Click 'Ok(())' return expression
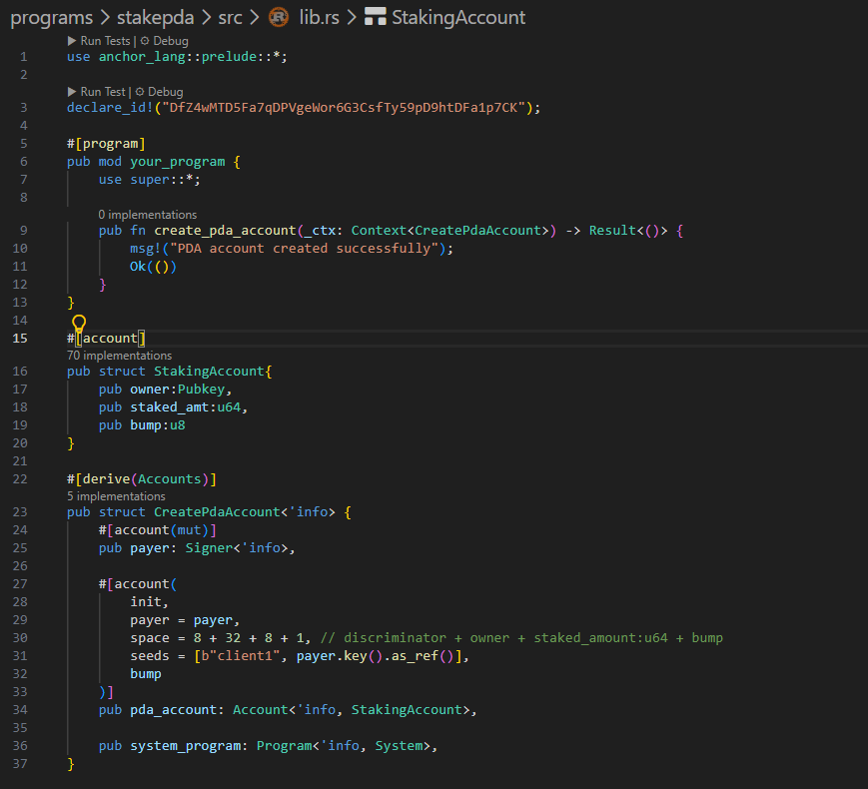 tap(154, 267)
